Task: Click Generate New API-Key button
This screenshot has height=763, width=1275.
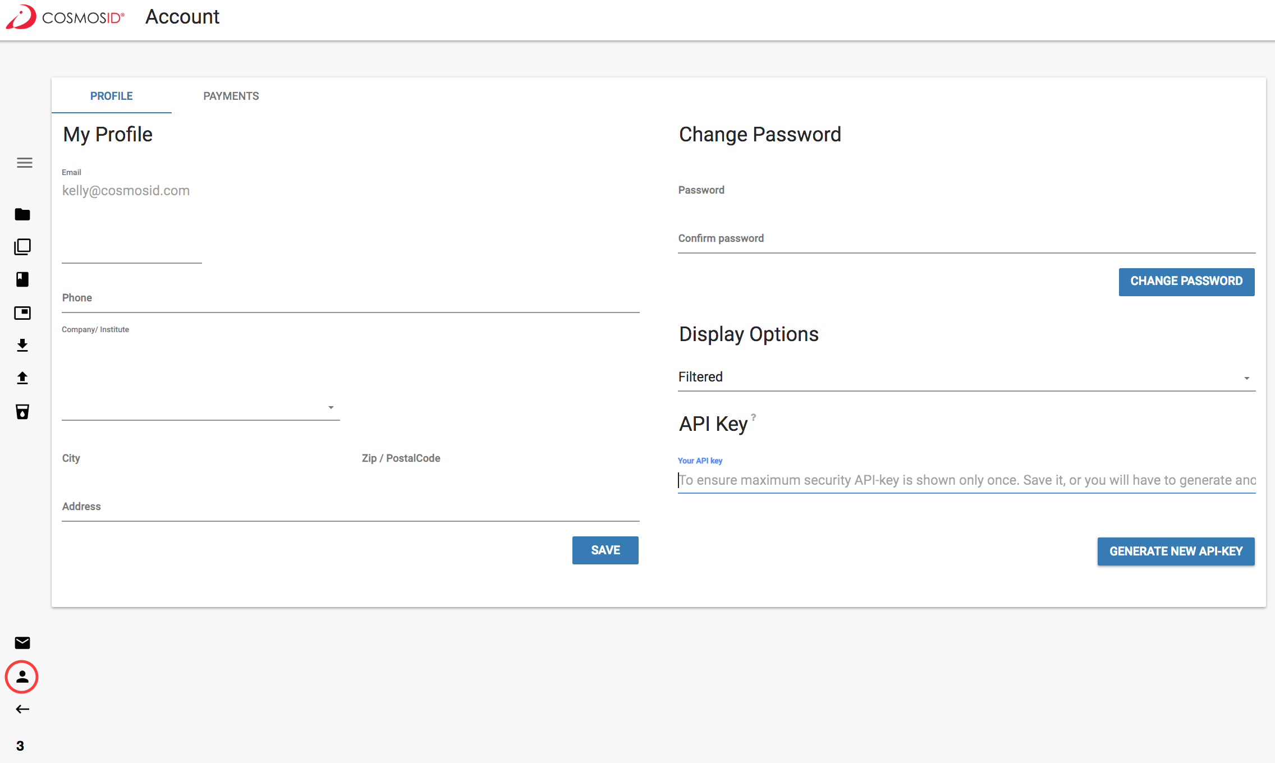Action: tap(1176, 551)
